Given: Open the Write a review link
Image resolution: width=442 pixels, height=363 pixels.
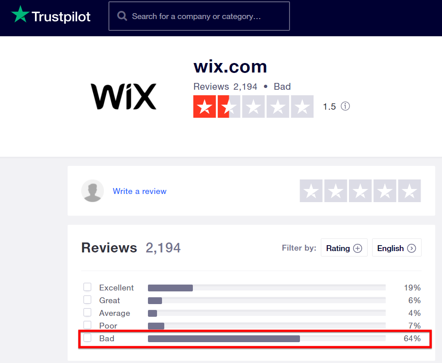Looking at the screenshot, I should (x=139, y=191).
